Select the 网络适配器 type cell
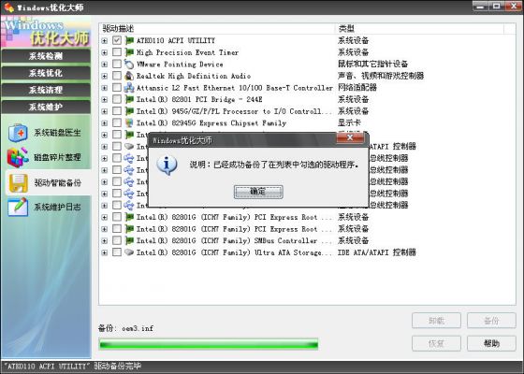The width and height of the screenshot is (524, 374). (x=357, y=88)
